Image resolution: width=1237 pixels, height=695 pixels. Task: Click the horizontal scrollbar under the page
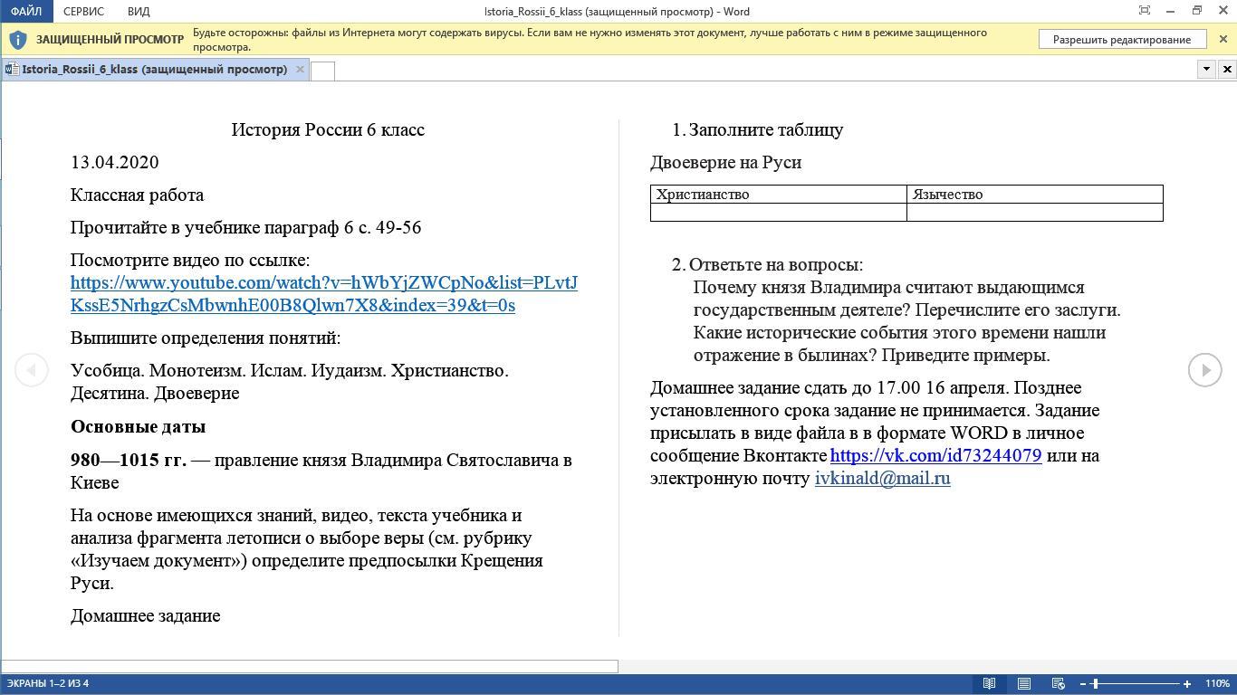(310, 667)
